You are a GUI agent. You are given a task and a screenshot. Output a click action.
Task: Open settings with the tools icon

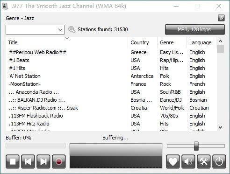(x=204, y=161)
